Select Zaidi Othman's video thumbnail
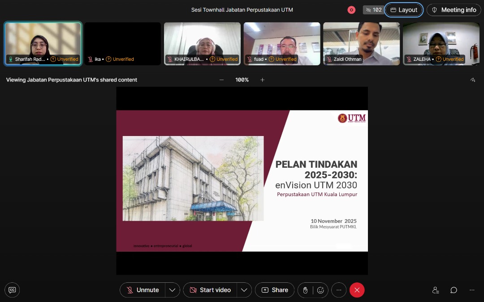Screen dimensions: 484x302 point(361,43)
